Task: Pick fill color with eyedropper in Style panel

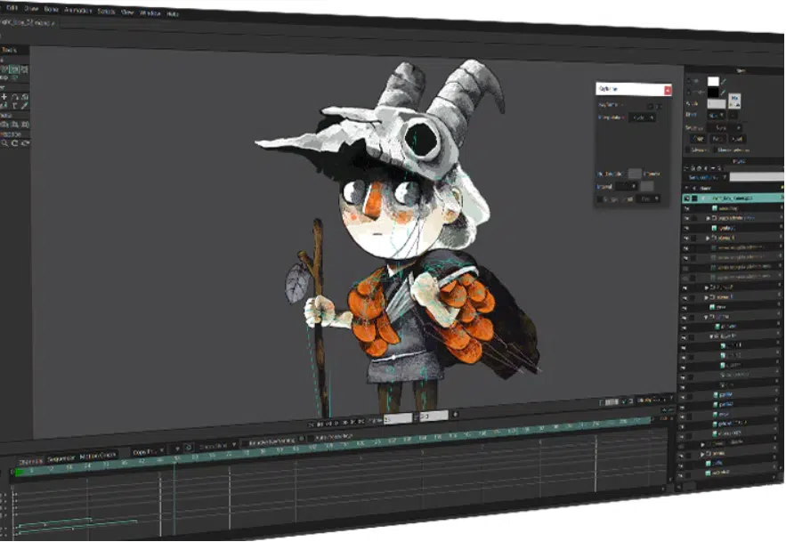Action: coord(724,81)
